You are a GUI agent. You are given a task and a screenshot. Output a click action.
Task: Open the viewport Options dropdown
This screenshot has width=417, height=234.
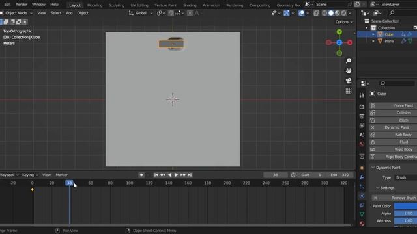click(344, 22)
